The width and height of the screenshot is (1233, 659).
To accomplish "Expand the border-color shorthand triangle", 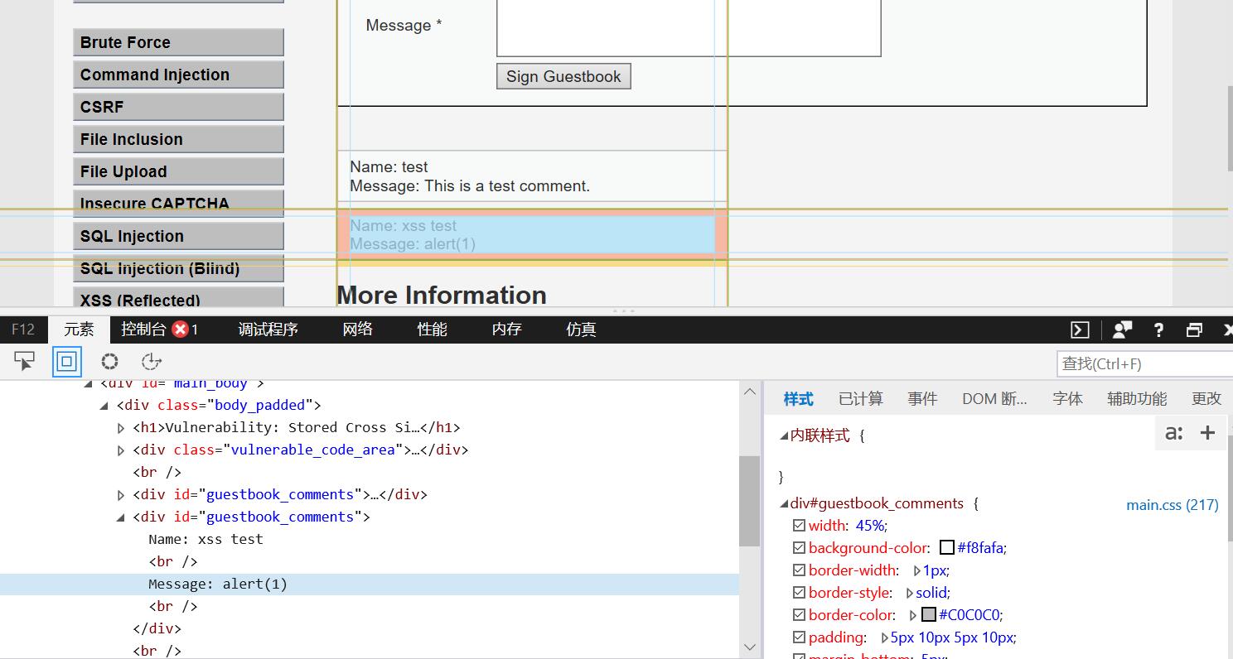I will 913,615.
